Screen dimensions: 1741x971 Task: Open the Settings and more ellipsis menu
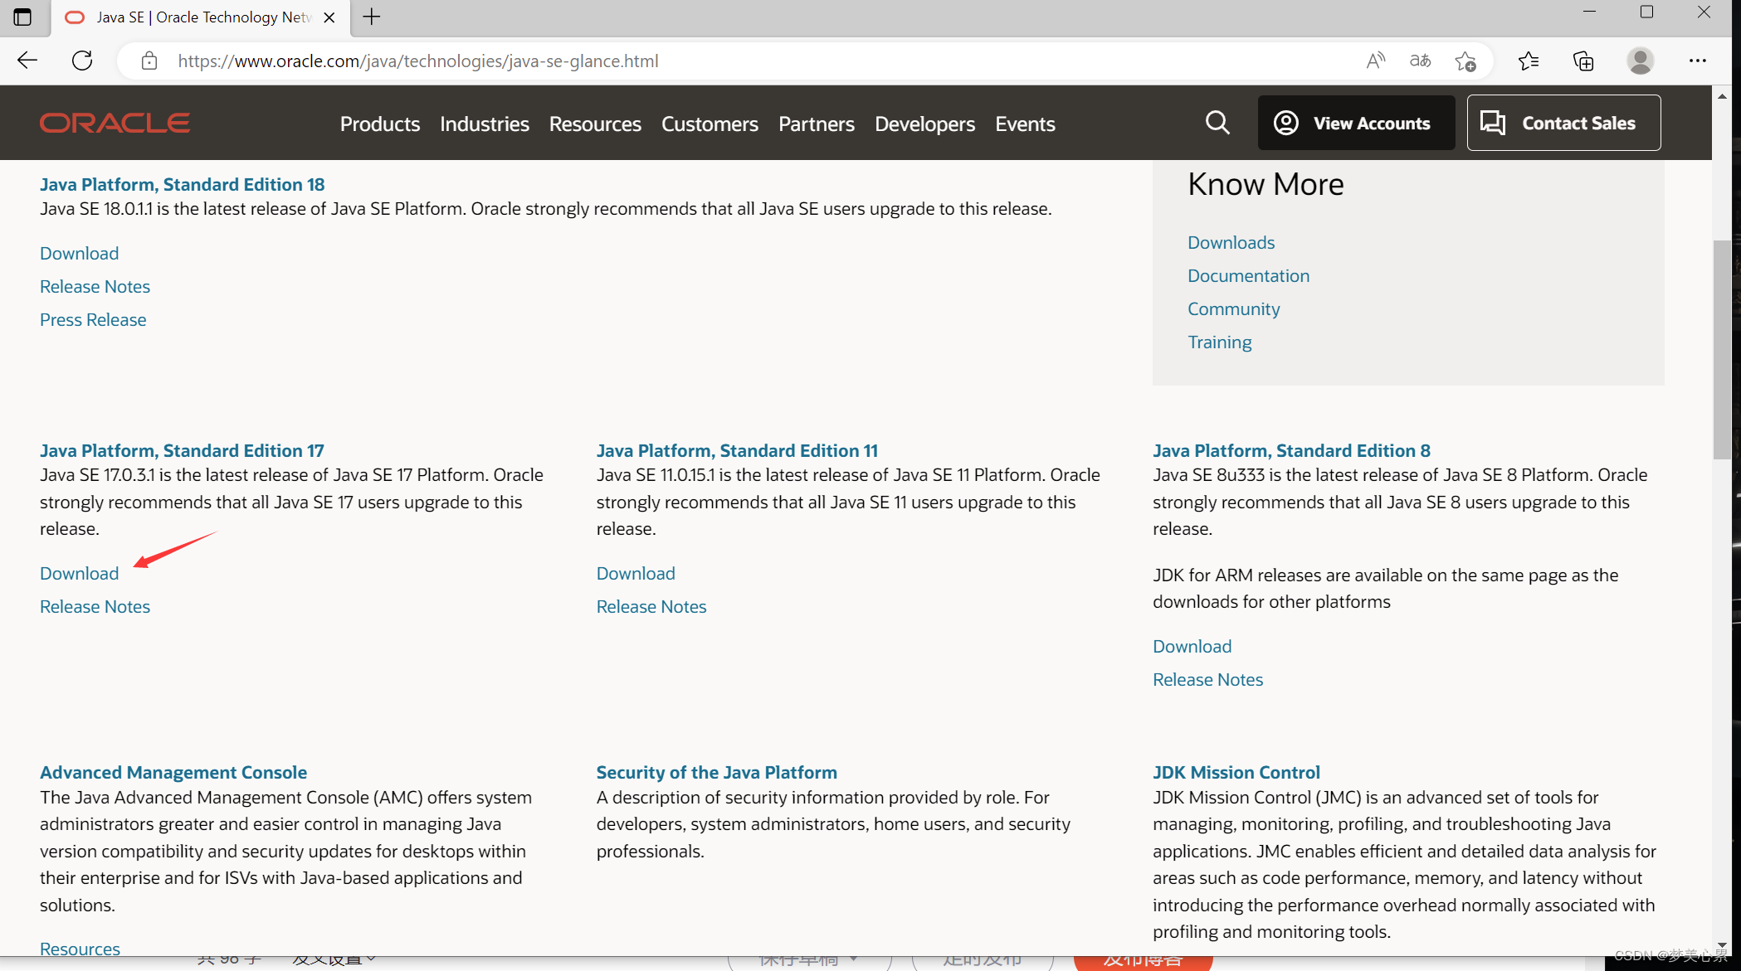(1697, 61)
